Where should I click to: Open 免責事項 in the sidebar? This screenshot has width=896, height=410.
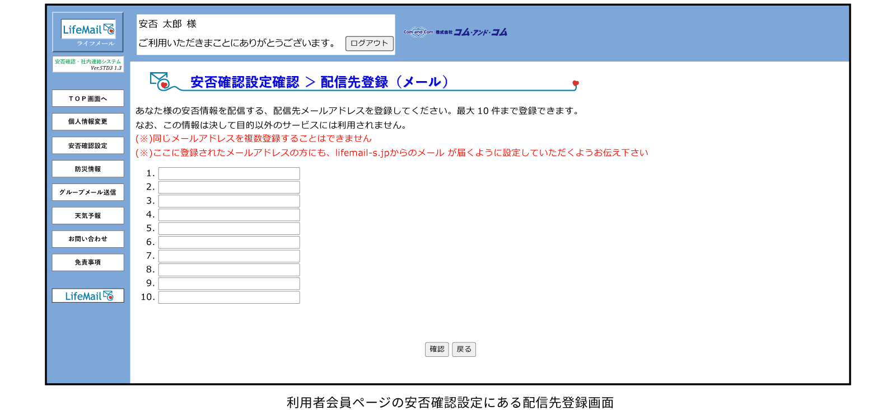[88, 262]
